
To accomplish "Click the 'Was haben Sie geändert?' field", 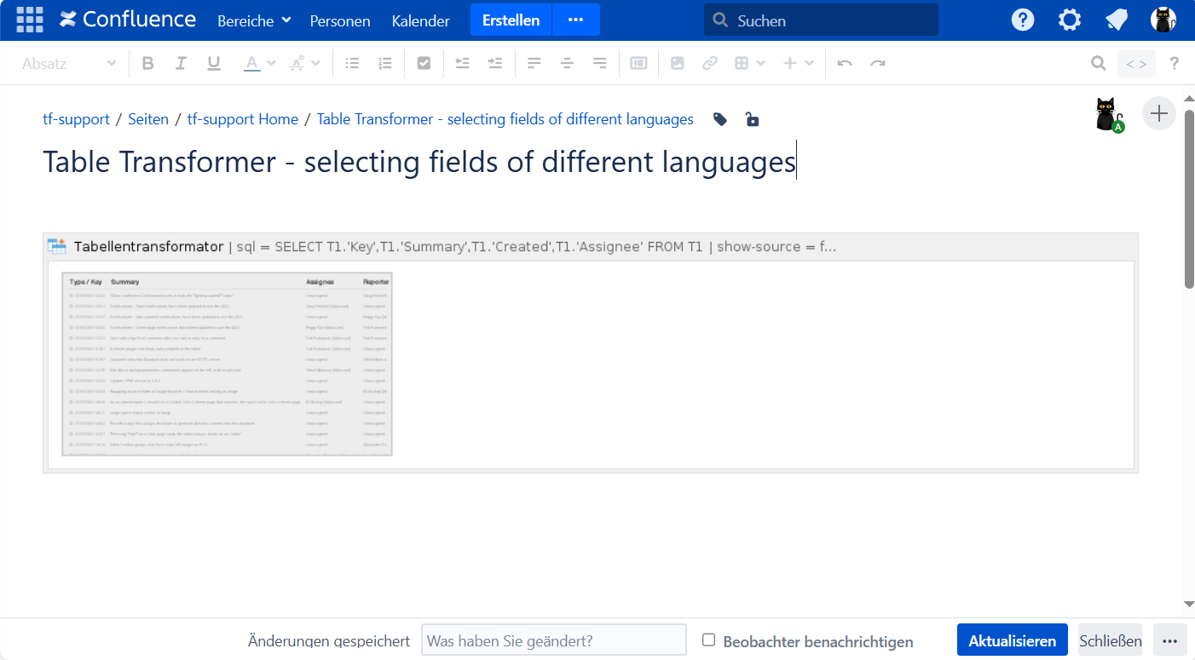I will point(553,640).
